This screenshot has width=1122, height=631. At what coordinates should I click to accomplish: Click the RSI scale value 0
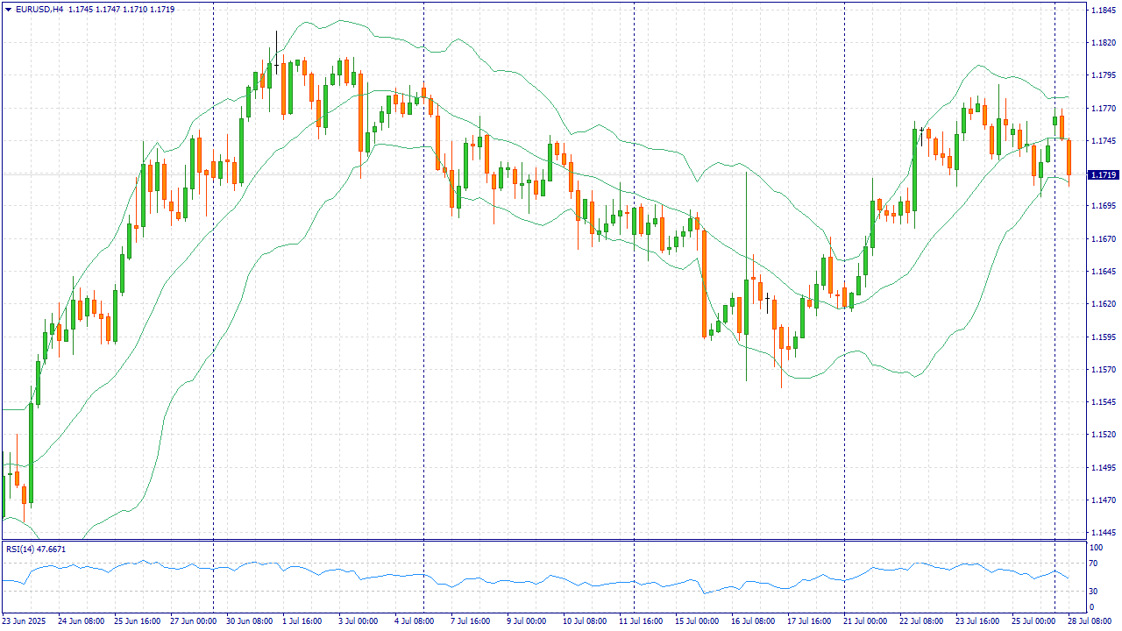[x=1092, y=606]
